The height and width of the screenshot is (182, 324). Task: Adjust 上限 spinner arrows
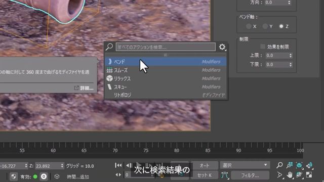[x=291, y=56]
